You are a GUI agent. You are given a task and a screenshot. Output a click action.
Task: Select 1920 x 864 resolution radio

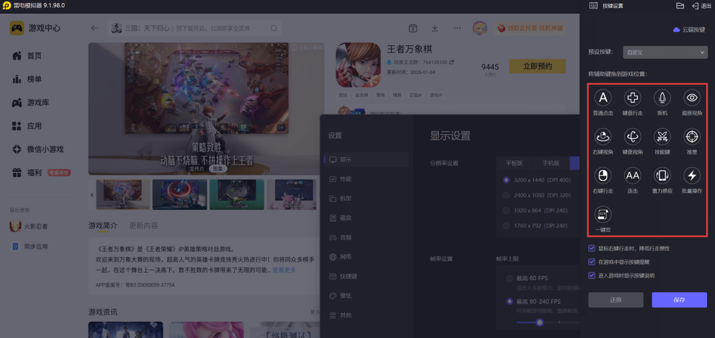click(506, 210)
